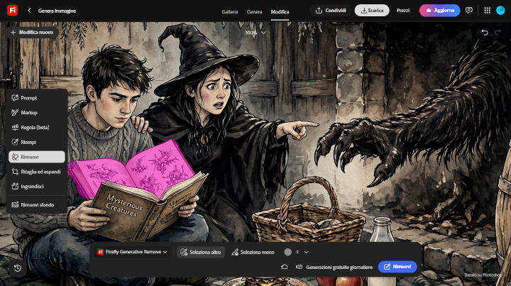Select the Markup tool
Viewport: 511px width, 286px height.
(x=36, y=112)
